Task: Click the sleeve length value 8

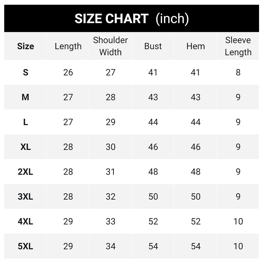Action: point(238,72)
